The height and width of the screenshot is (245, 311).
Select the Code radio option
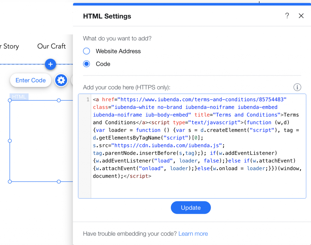86,64
